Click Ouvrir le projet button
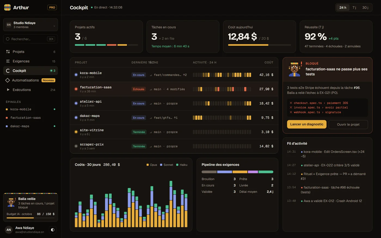Viewport: 381px width, 238px height. pyautogui.click(x=348, y=125)
